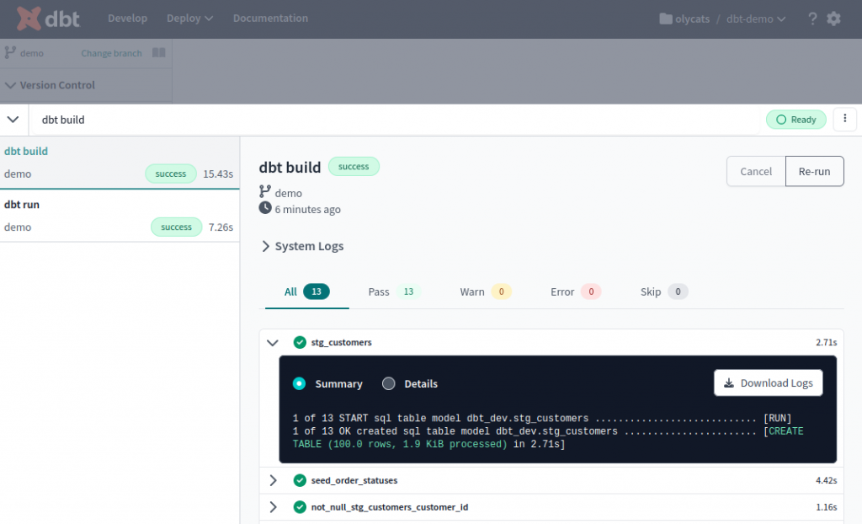
Task: Select the dbt run entry in history list
Action: click(120, 216)
